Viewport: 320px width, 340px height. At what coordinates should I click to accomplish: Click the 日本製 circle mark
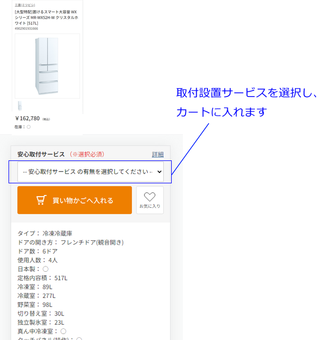pyautogui.click(x=45, y=269)
